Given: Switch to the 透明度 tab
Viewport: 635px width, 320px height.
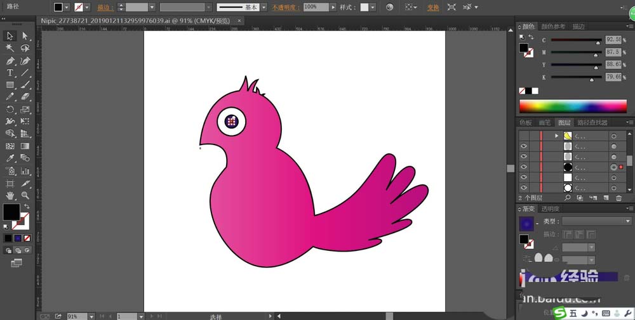Looking at the screenshot, I should (551, 209).
